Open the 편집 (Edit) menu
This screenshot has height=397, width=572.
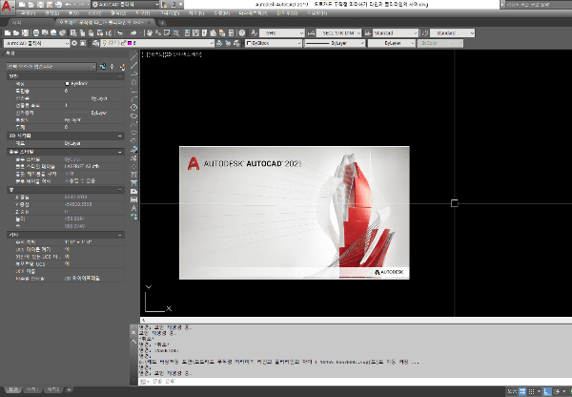click(51, 13)
